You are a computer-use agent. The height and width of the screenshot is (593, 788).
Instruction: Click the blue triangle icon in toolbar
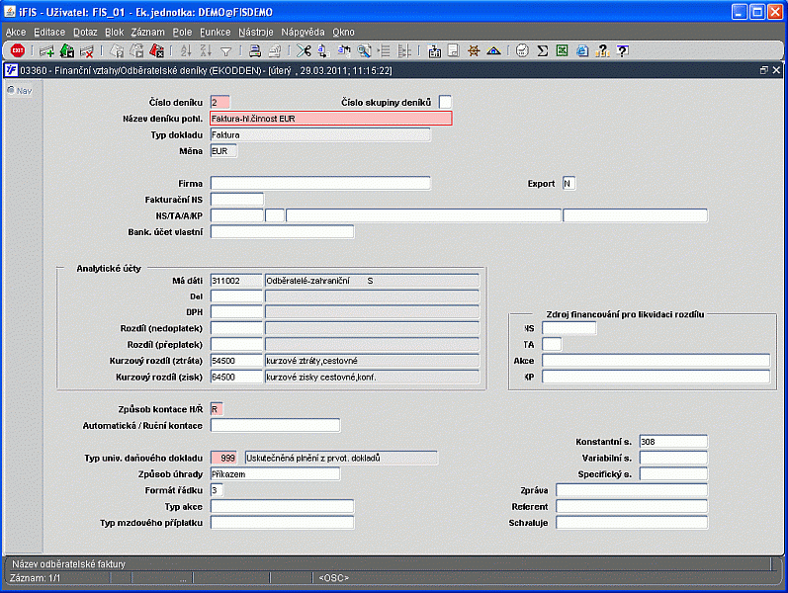(493, 50)
